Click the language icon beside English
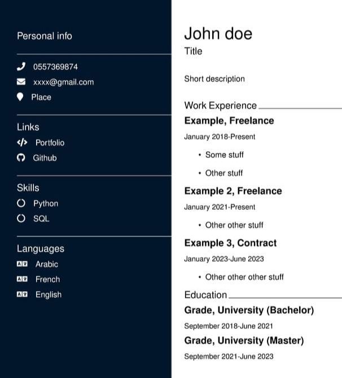 pyautogui.click(x=22, y=295)
